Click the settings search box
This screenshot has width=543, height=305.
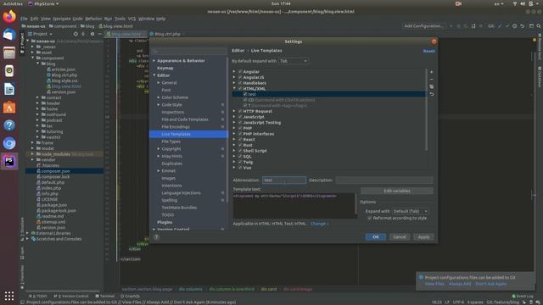(x=189, y=51)
